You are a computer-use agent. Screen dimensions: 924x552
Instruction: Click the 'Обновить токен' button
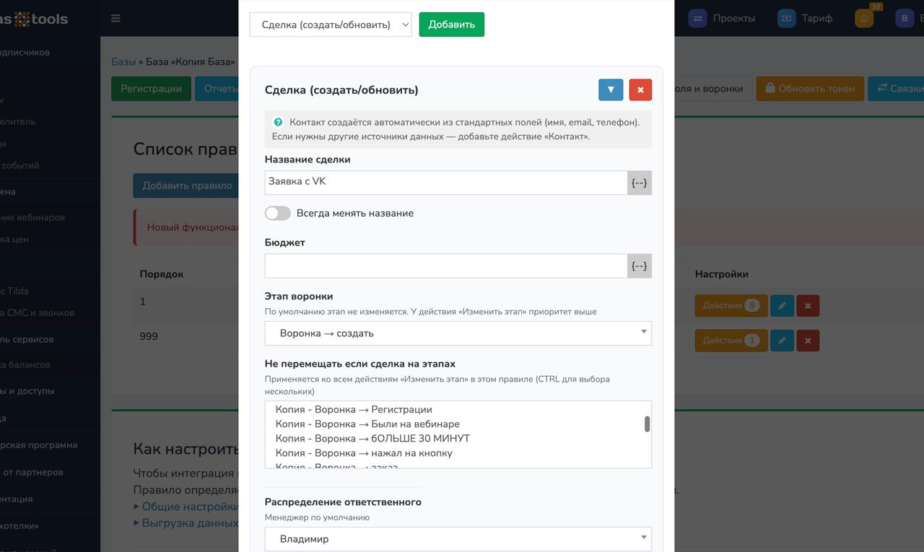tap(809, 89)
